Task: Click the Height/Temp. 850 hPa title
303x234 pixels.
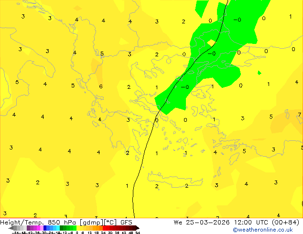Action: point(38,223)
